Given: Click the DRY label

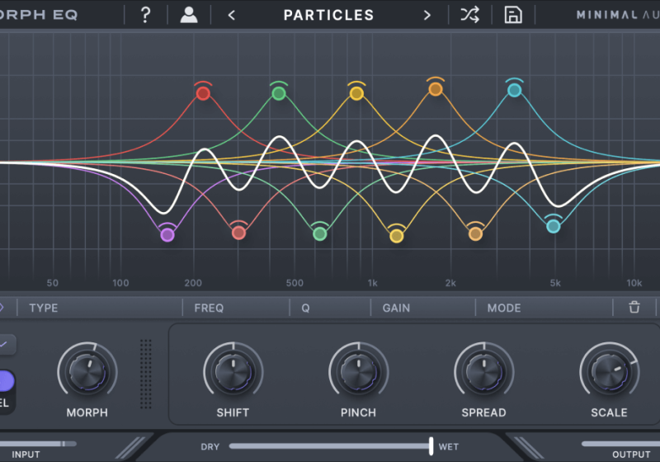Looking at the screenshot, I should tap(210, 447).
